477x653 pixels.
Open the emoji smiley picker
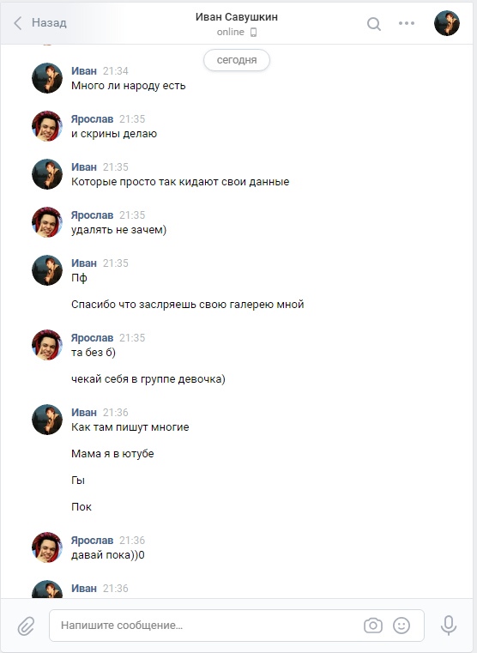point(402,626)
